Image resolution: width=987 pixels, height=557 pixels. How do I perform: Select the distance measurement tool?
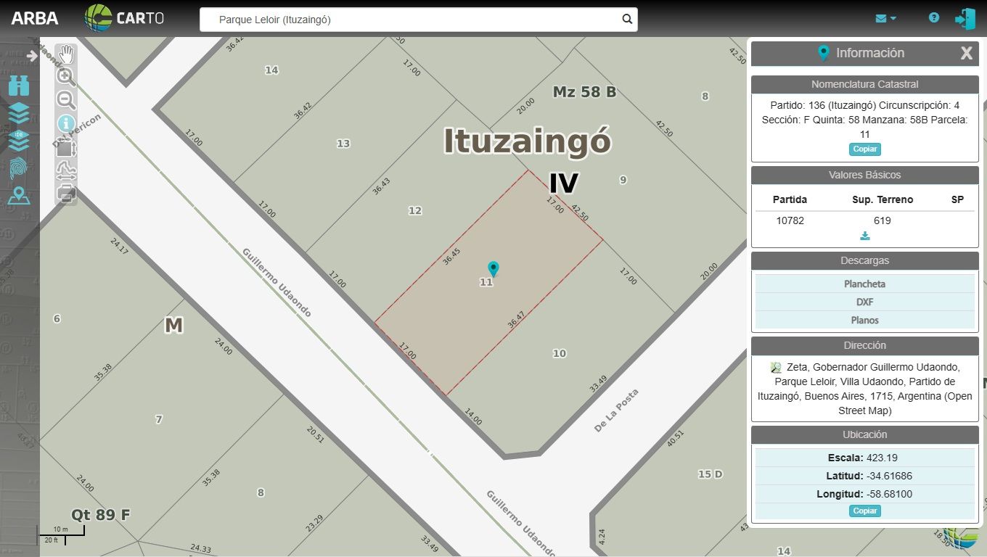[x=66, y=171]
